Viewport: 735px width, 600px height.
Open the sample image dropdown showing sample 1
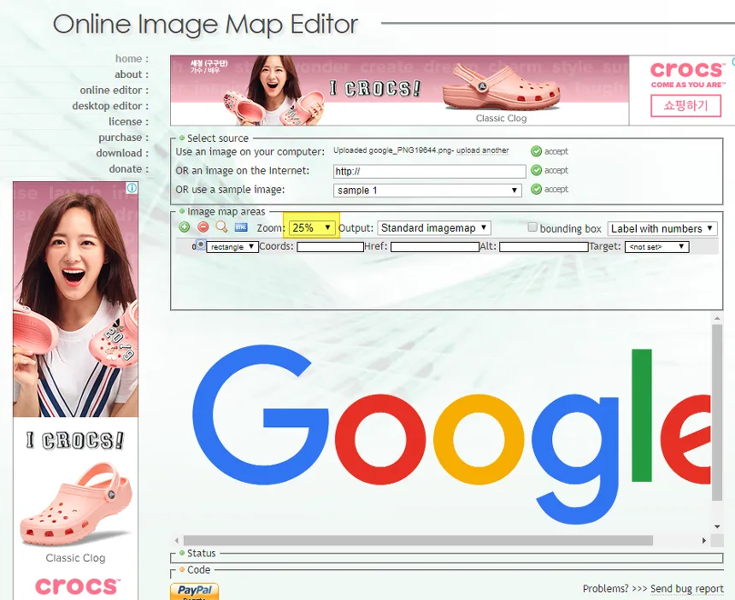click(427, 191)
